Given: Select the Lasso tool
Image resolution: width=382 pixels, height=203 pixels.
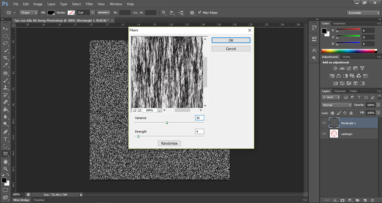Looking at the screenshot, I should 5,43.
